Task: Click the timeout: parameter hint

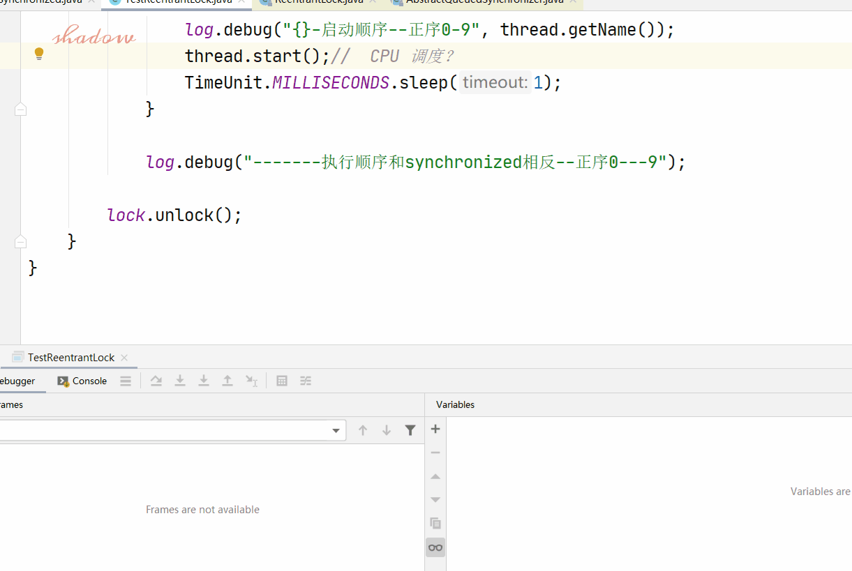Action: pyautogui.click(x=495, y=82)
